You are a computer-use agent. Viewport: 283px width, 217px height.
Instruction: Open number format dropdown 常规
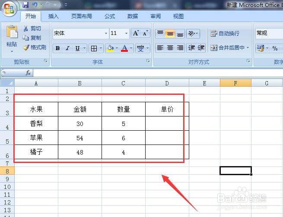(269, 33)
